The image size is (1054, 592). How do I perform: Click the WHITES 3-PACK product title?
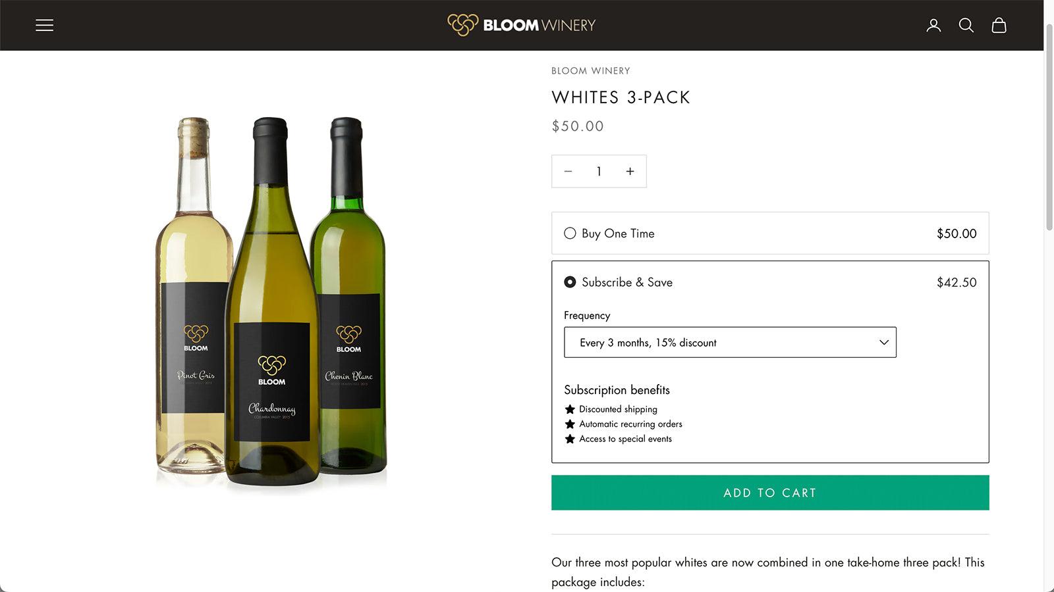point(621,97)
